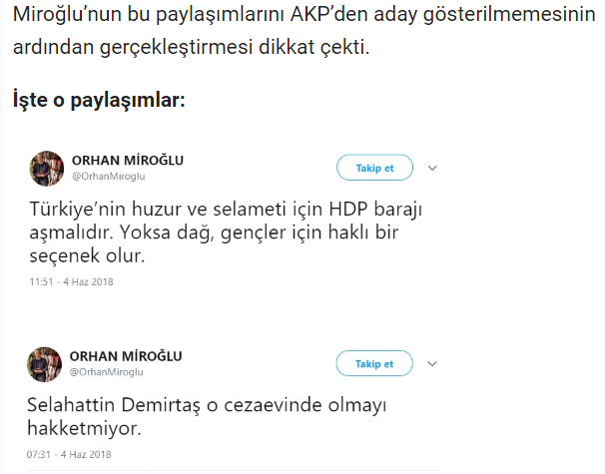Open the chevron dropdown on the 07:31 tweet
This screenshot has height=474, width=605.
[x=432, y=363]
